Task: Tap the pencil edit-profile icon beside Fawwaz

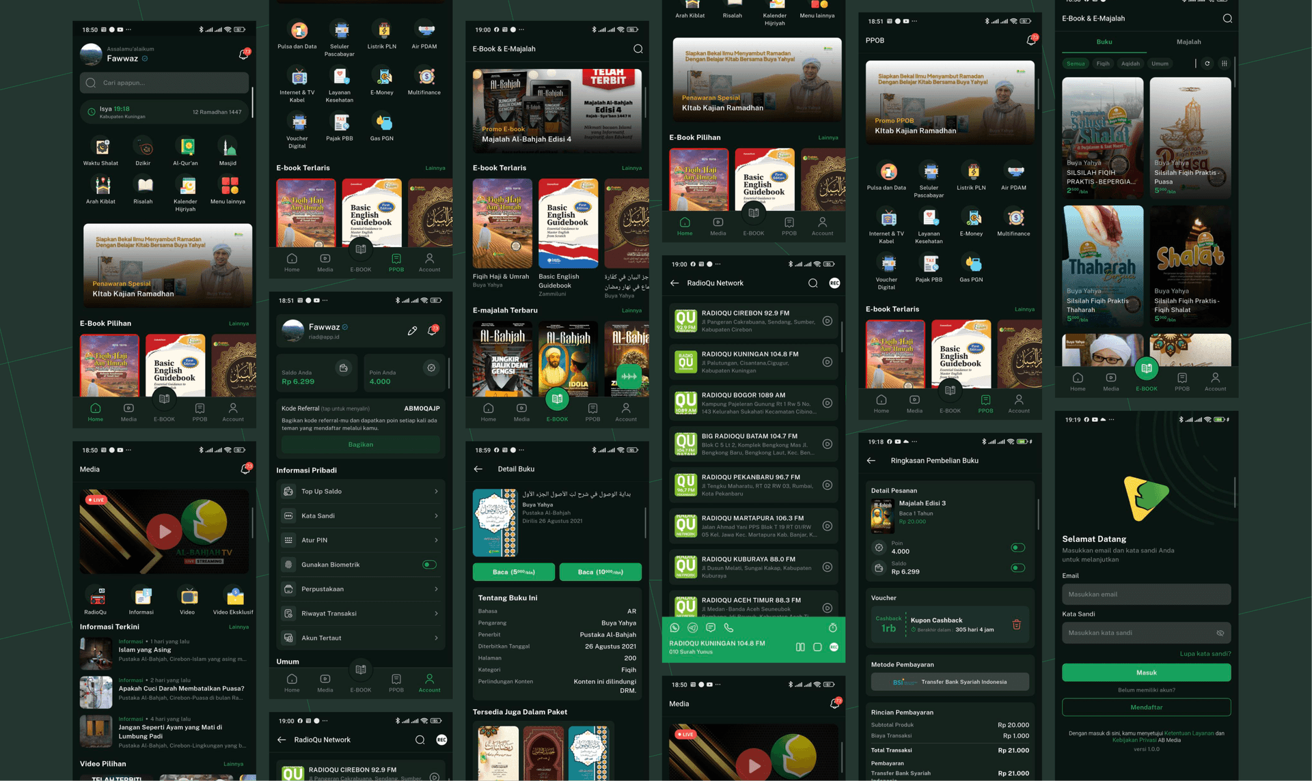Action: tap(412, 330)
